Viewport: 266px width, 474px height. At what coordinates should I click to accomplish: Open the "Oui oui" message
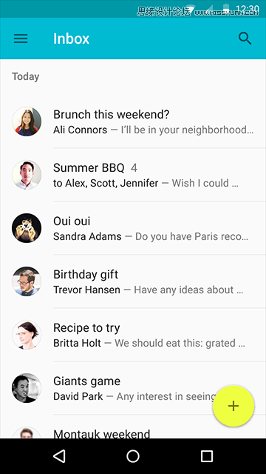pyautogui.click(x=133, y=228)
